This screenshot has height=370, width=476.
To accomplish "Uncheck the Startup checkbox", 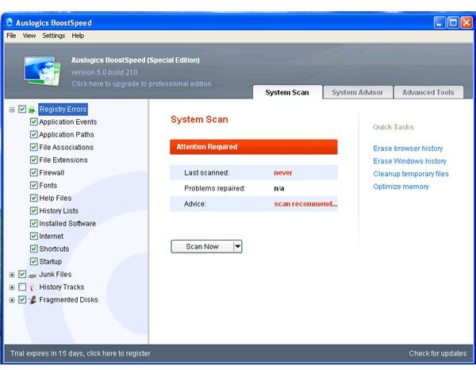I will pos(33,261).
